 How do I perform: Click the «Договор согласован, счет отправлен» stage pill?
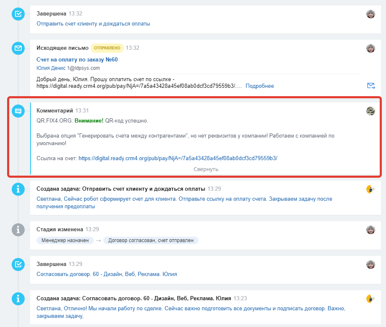tap(151, 240)
